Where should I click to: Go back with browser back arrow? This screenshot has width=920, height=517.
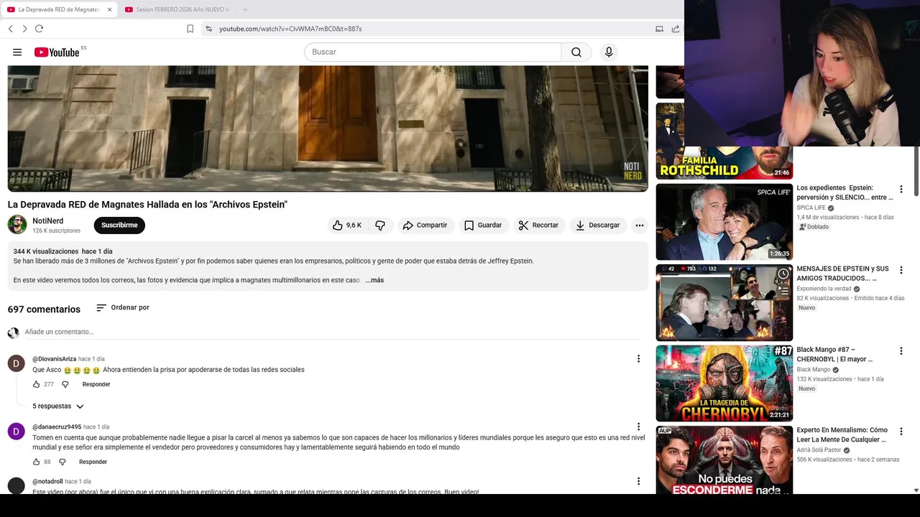[x=10, y=29]
